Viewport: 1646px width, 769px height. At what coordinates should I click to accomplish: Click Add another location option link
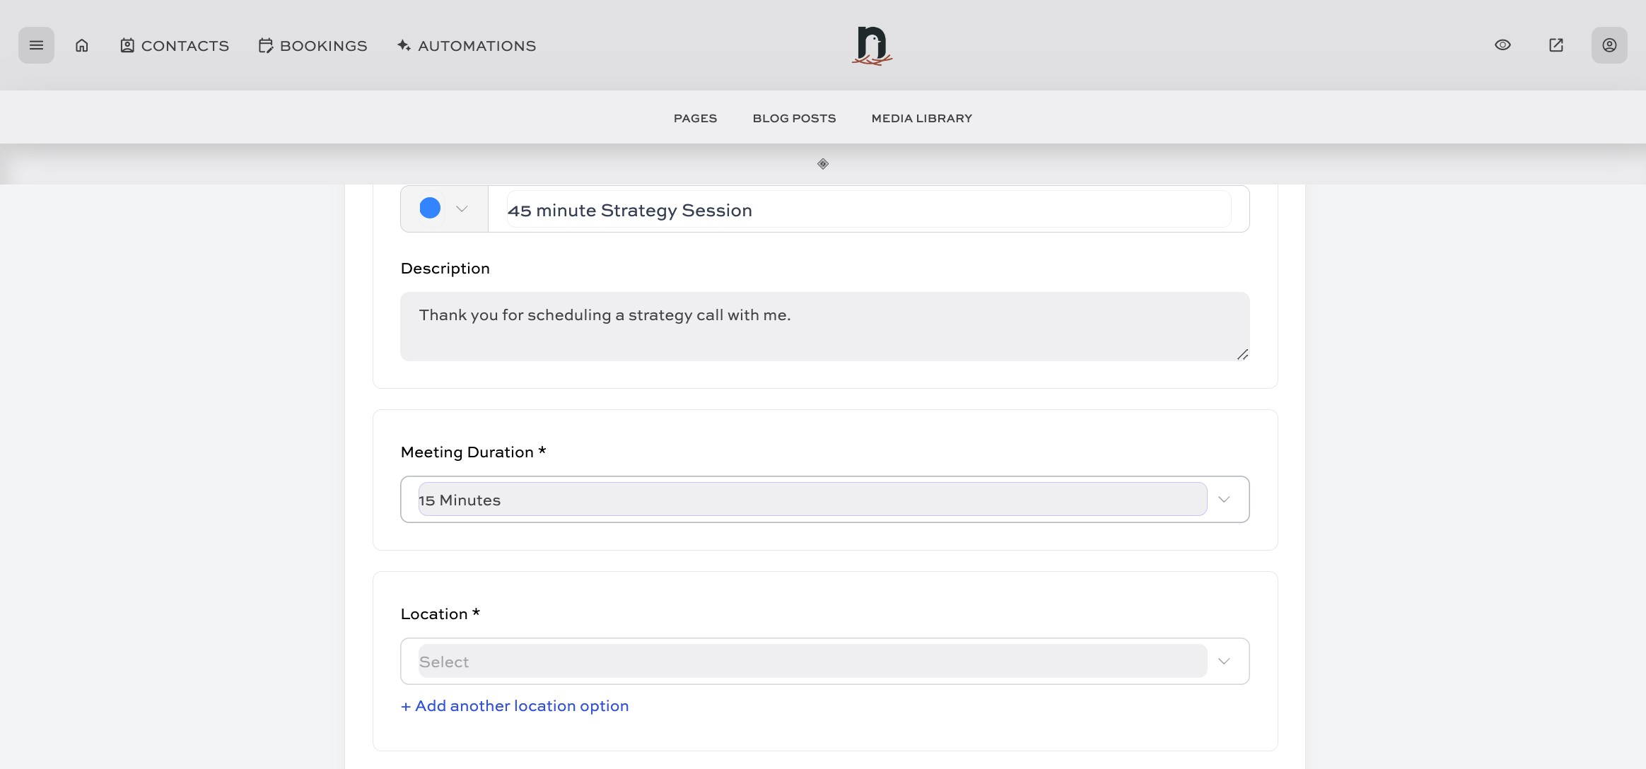click(x=515, y=705)
